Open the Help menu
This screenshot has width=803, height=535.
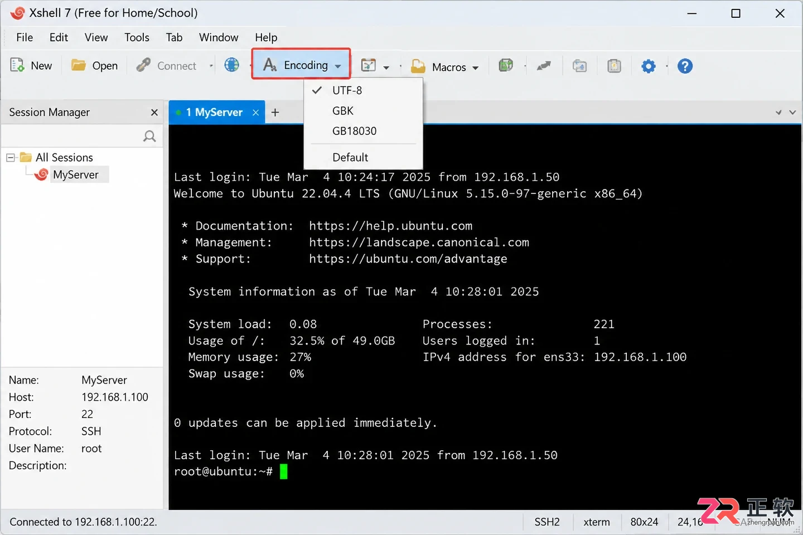(266, 37)
